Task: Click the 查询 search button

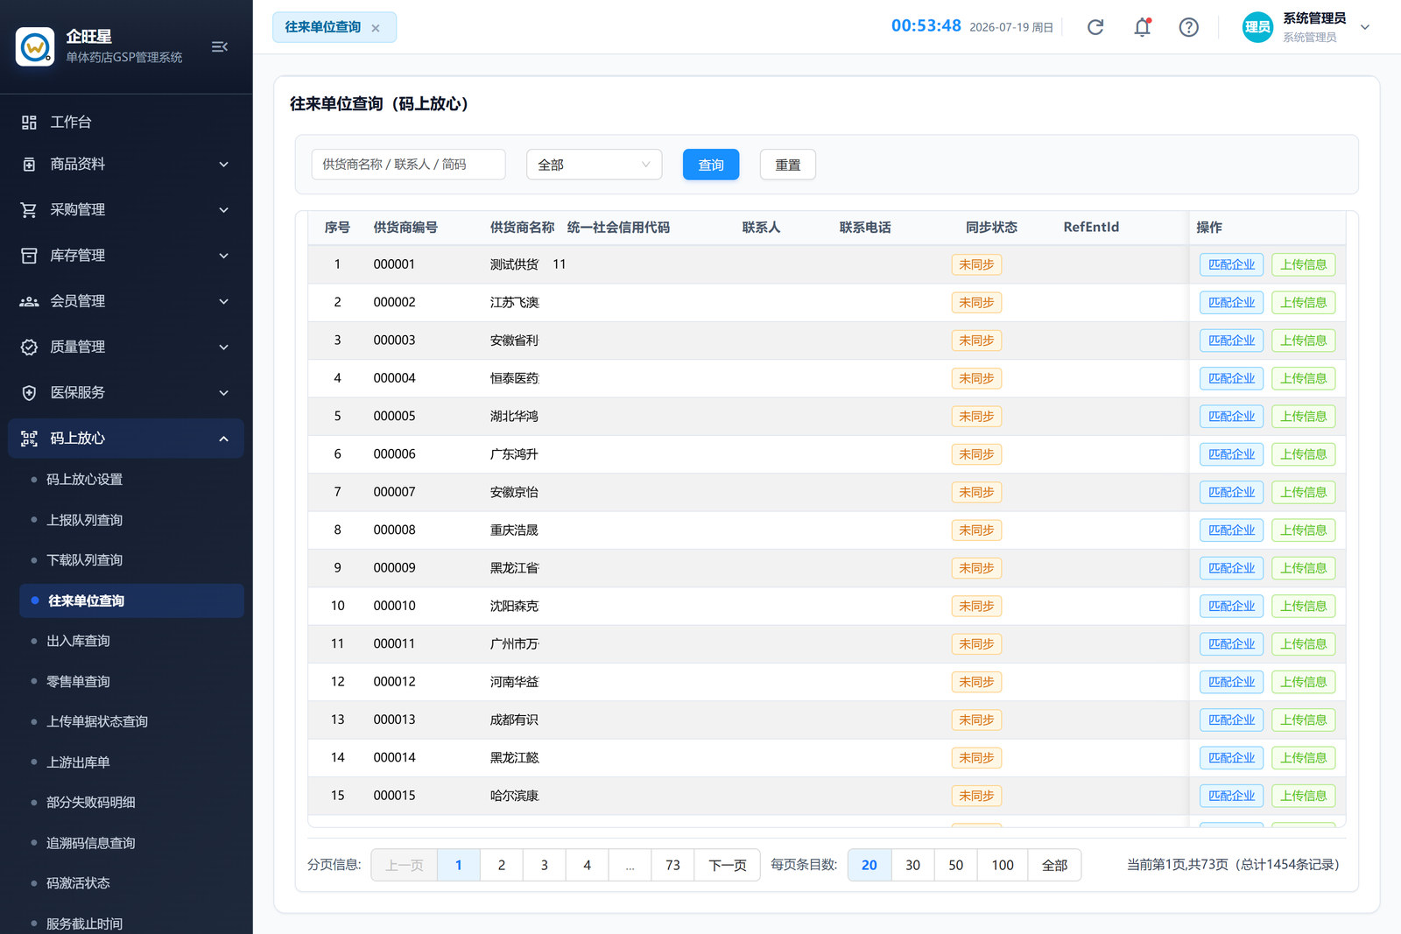Action: point(711,165)
